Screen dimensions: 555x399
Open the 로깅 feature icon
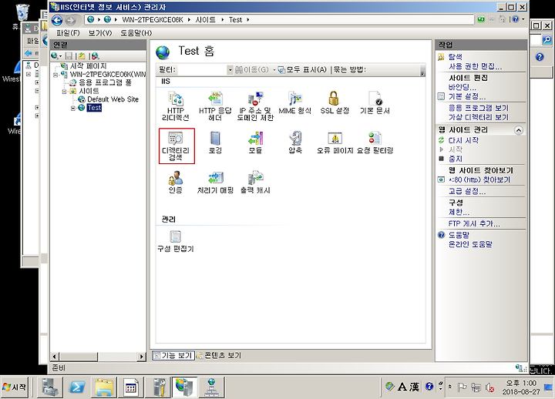click(215, 142)
